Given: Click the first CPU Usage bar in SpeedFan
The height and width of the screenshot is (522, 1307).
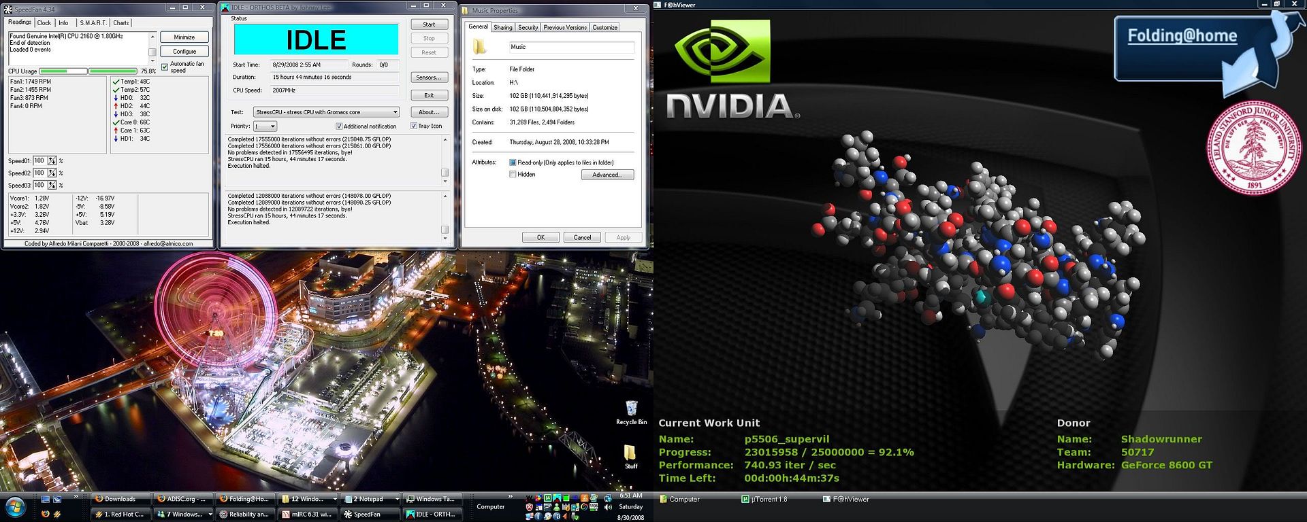Looking at the screenshot, I should tap(63, 71).
